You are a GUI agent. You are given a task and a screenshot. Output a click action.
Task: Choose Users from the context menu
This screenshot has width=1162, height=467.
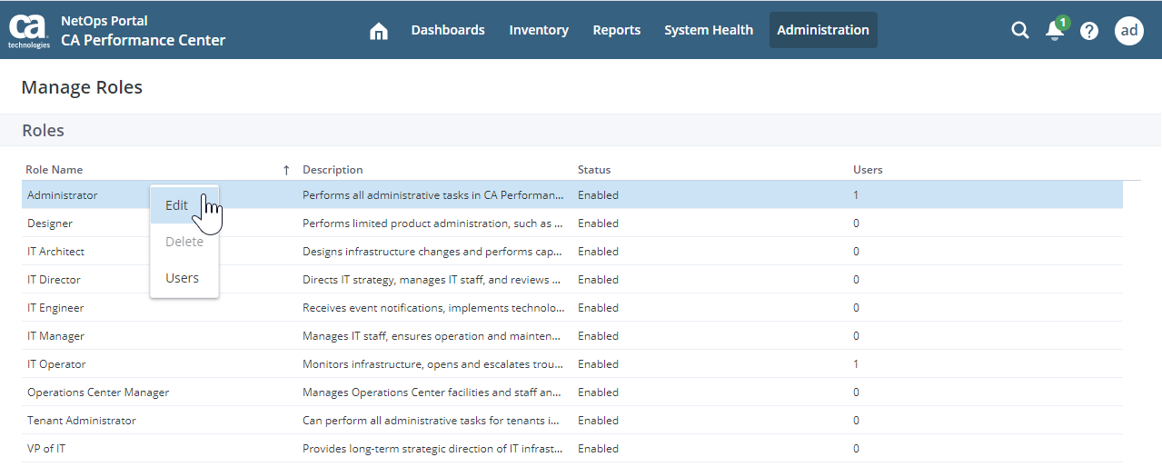click(x=182, y=278)
